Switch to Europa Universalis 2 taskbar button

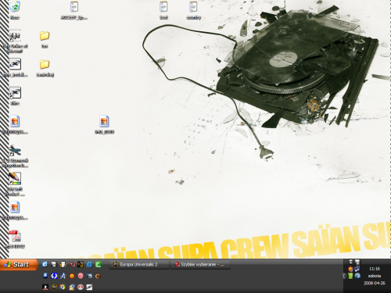click(139, 265)
